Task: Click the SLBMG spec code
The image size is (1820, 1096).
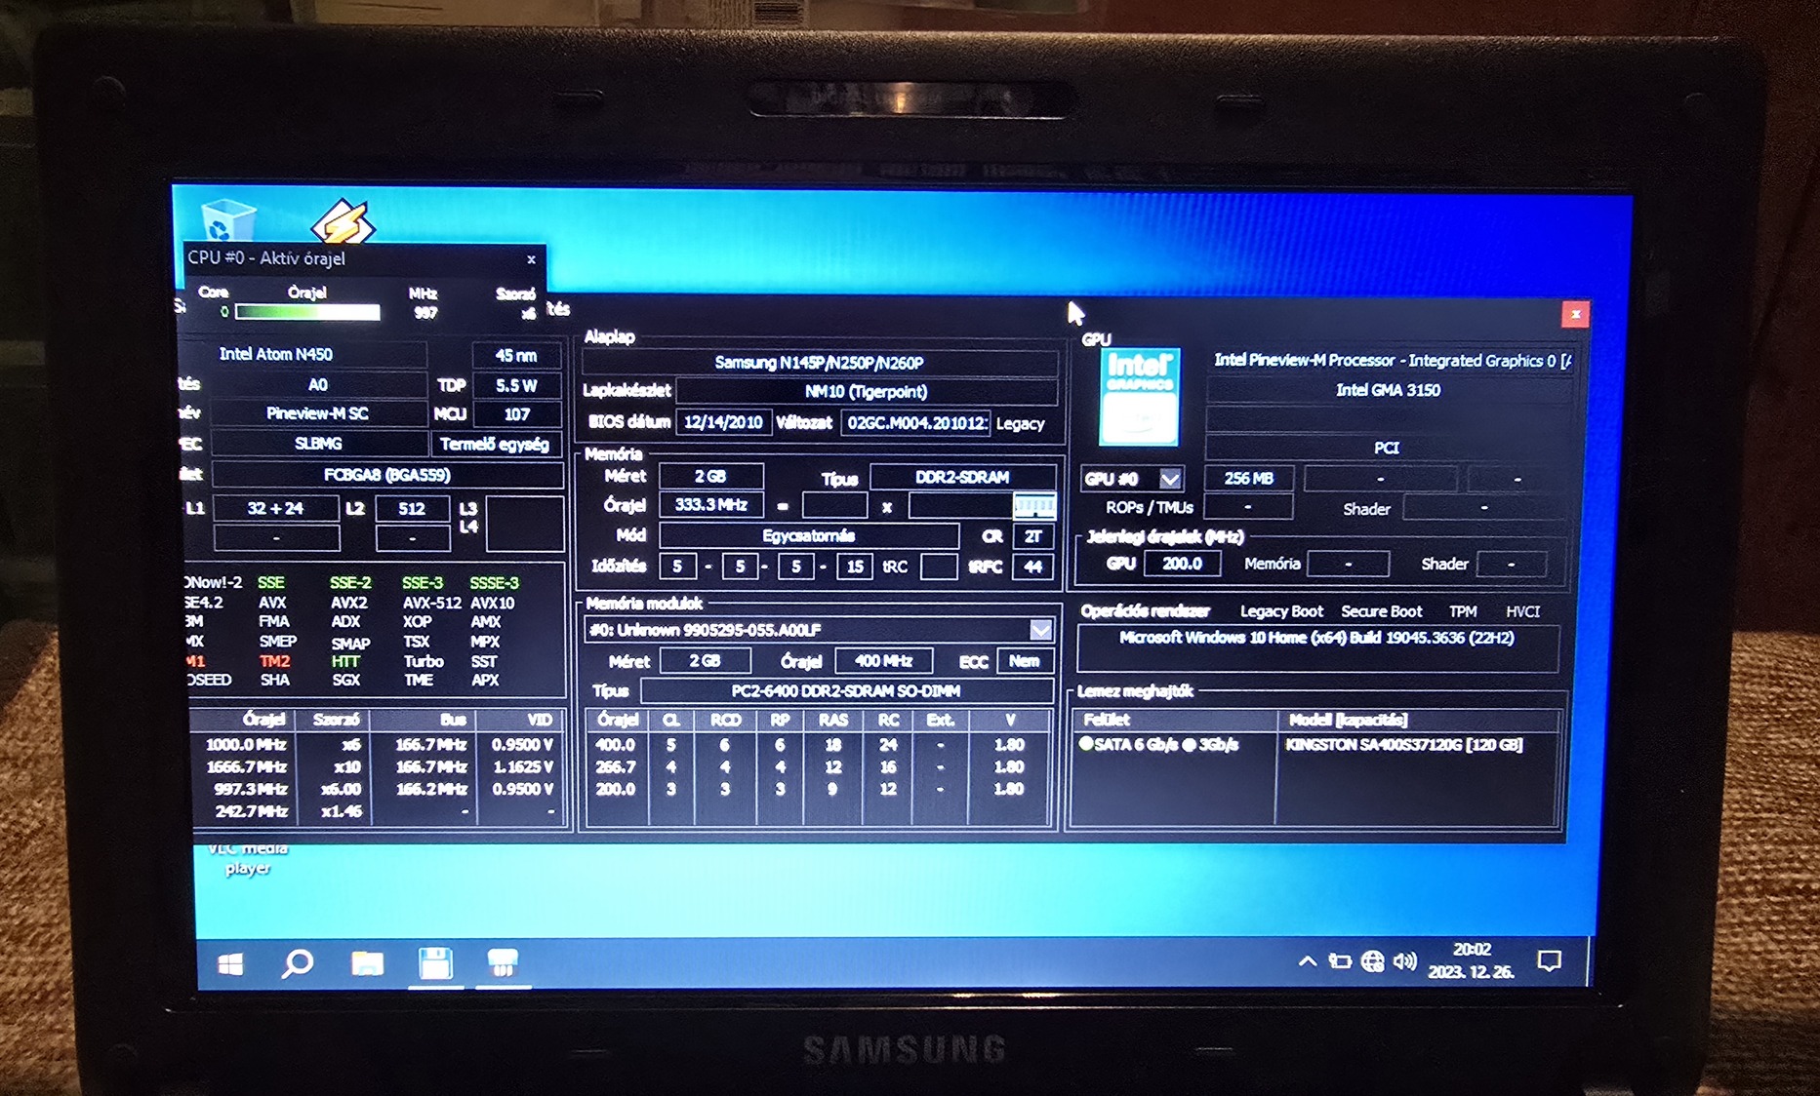Action: 318,444
